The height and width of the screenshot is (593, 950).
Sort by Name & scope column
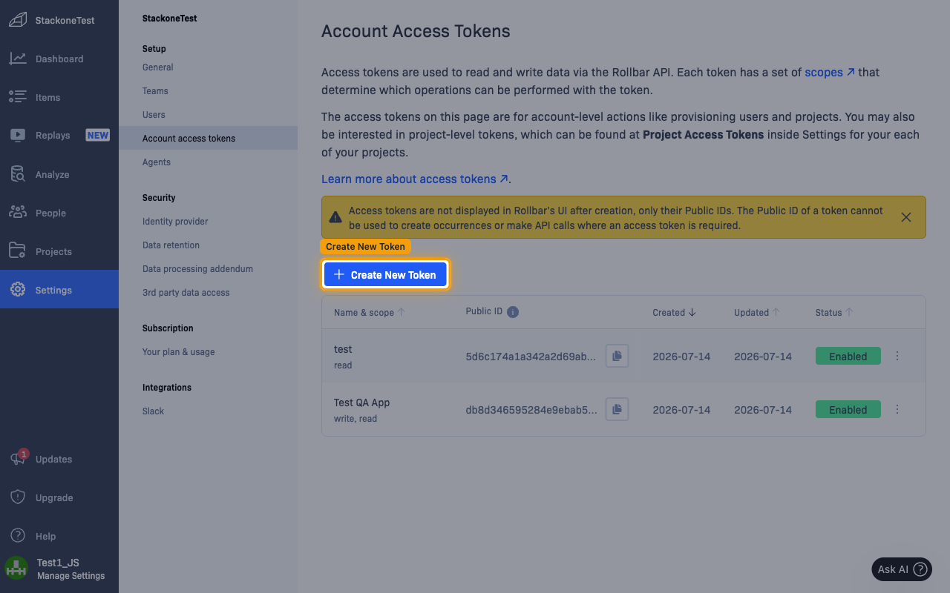370,313
